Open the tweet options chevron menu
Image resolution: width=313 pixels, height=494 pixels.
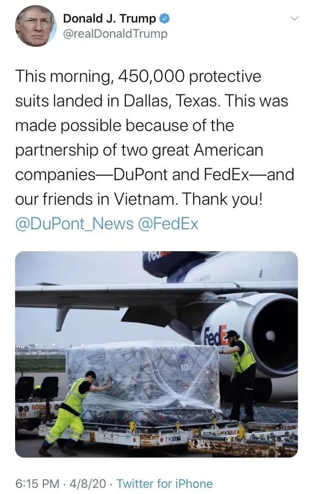(293, 19)
